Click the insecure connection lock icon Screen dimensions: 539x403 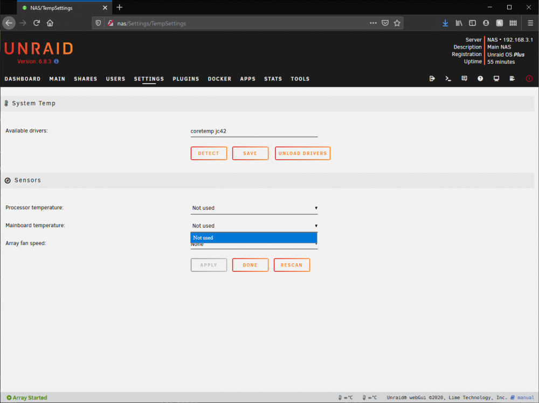tap(110, 23)
